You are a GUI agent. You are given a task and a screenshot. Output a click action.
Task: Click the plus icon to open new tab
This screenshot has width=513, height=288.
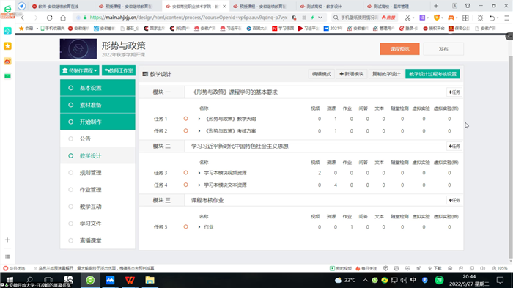[436, 6]
